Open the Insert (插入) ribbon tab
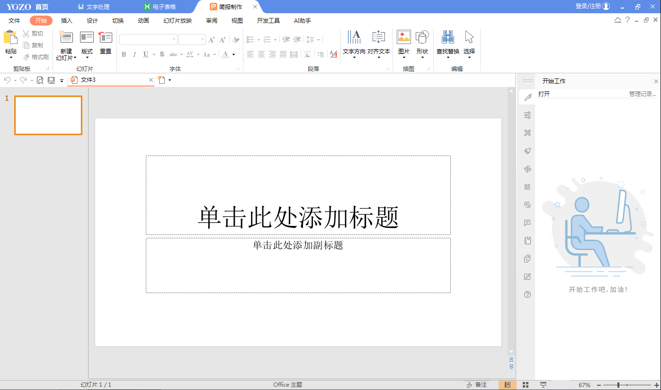Viewport: 661px width, 390px height. (x=67, y=21)
